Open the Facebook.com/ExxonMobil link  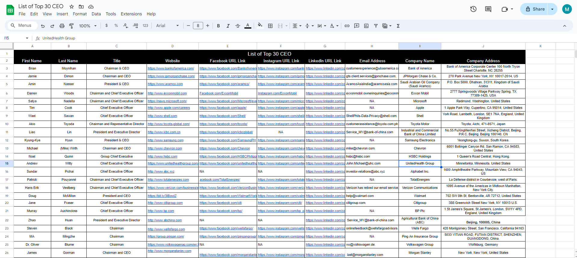coord(219,94)
